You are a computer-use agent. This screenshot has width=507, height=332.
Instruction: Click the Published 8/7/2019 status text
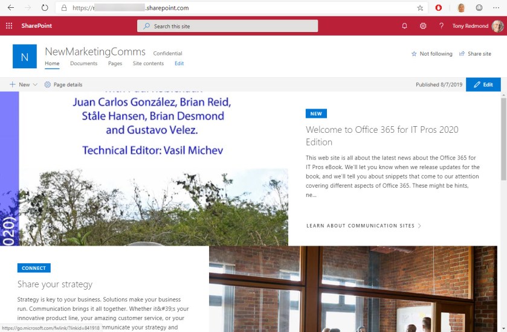coord(439,85)
